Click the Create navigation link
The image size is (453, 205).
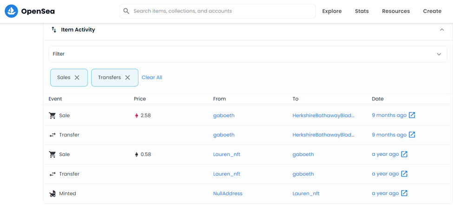(432, 11)
